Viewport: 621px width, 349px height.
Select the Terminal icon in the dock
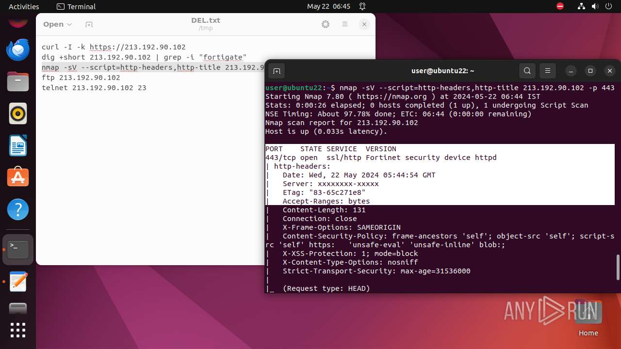tap(18, 250)
